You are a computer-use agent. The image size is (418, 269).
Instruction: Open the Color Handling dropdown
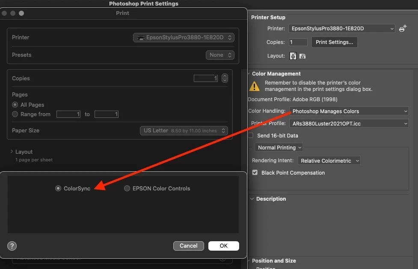coord(349,111)
